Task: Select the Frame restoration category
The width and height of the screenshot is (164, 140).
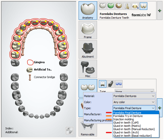Action: (x=88, y=30)
